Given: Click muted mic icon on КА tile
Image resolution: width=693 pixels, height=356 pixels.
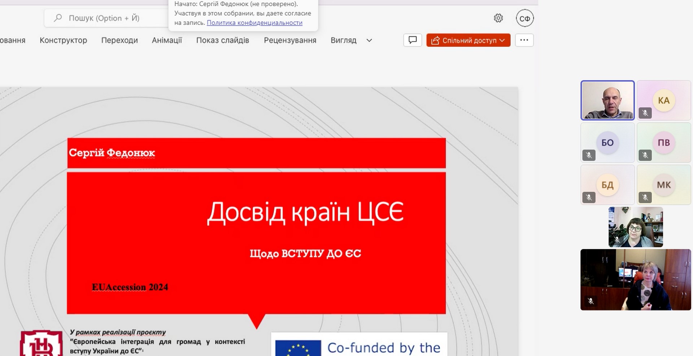Looking at the screenshot, I should pyautogui.click(x=645, y=113).
